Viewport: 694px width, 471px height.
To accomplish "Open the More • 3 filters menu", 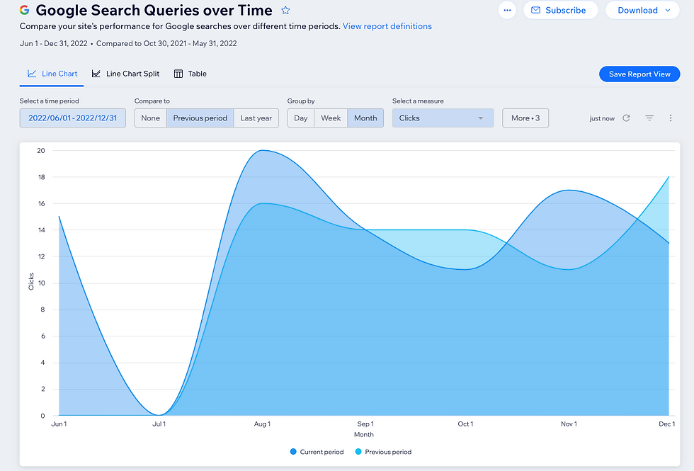I will coord(525,118).
